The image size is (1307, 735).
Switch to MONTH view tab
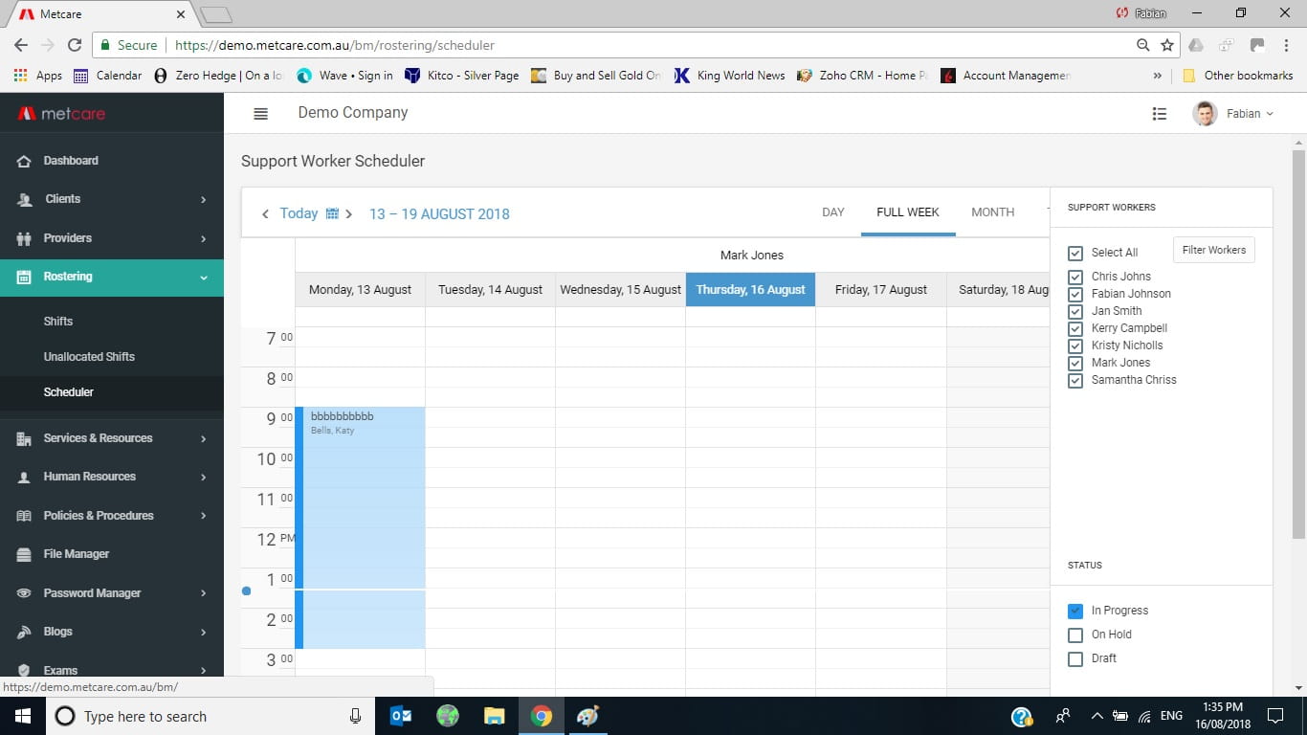point(992,212)
